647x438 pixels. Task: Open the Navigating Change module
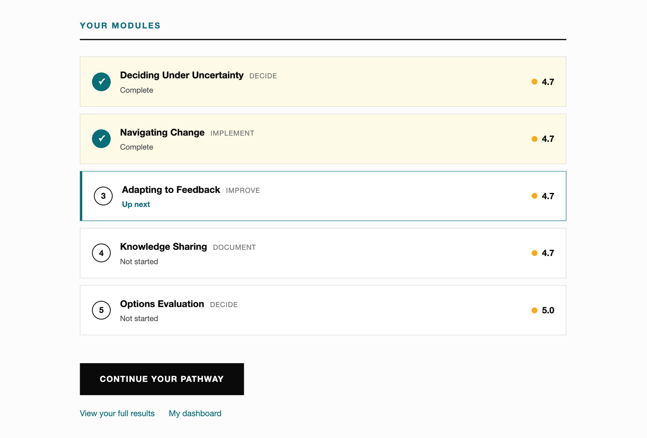[323, 139]
